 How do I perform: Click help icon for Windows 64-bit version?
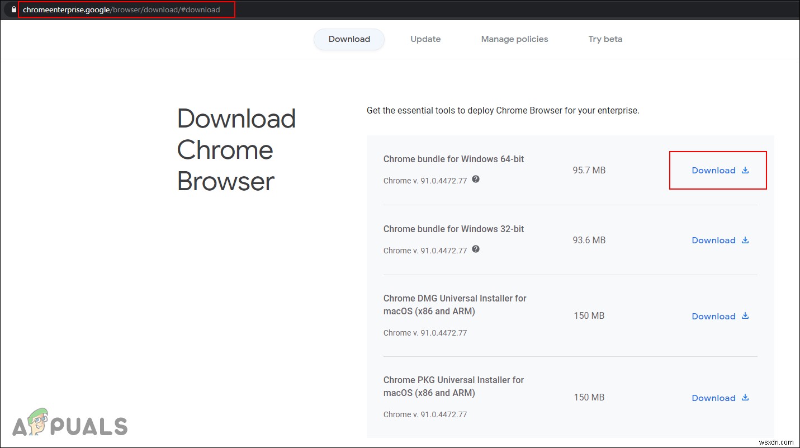pos(476,179)
